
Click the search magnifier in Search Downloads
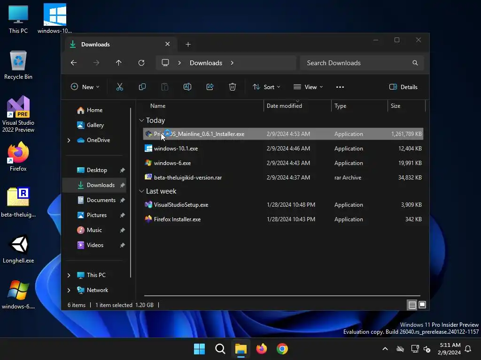pyautogui.click(x=415, y=63)
